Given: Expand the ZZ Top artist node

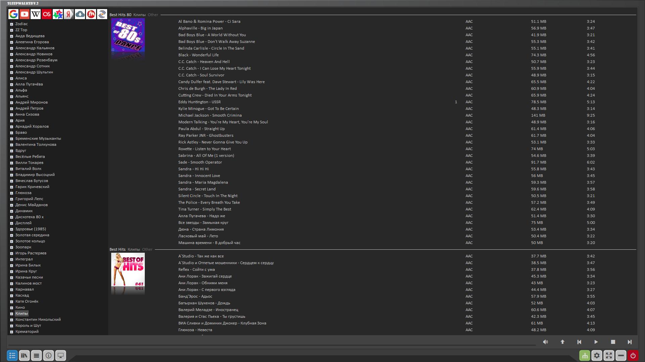Looking at the screenshot, I should tap(11, 30).
